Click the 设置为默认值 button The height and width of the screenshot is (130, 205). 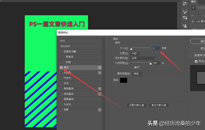click(x=137, y=105)
